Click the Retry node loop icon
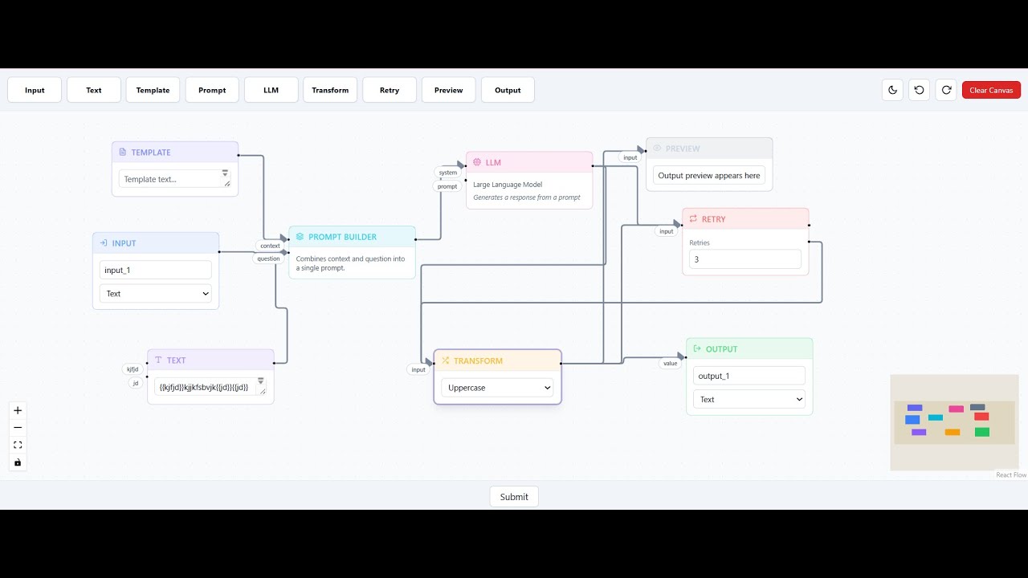Screen dimensions: 1028x578 click(x=693, y=219)
